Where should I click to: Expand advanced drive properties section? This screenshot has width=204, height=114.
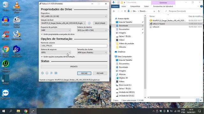tap(58, 34)
